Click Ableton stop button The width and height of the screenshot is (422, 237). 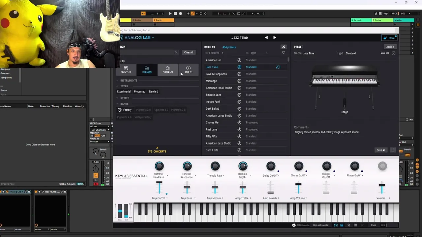pyautogui.click(x=175, y=13)
